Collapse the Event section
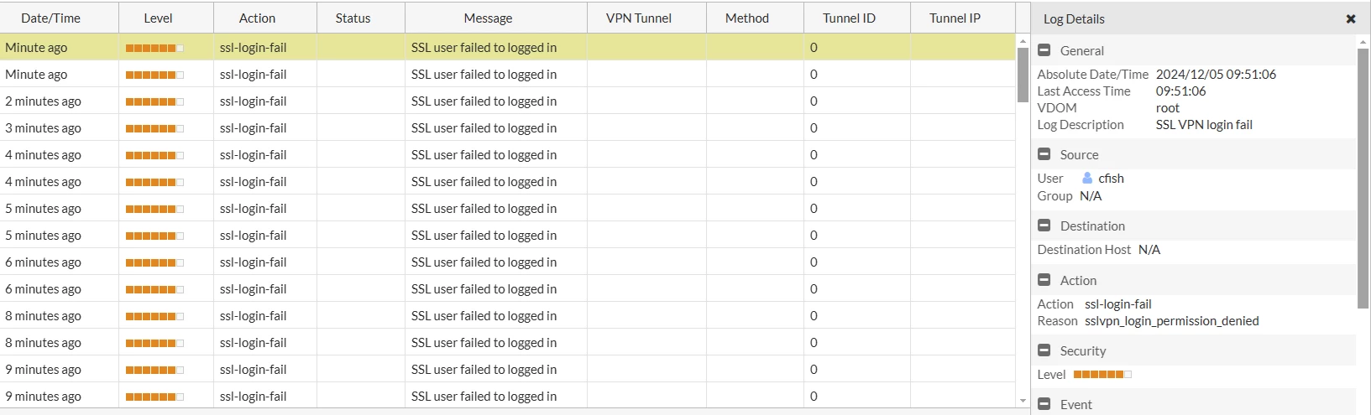Image resolution: width=1371 pixels, height=415 pixels. 1044,404
